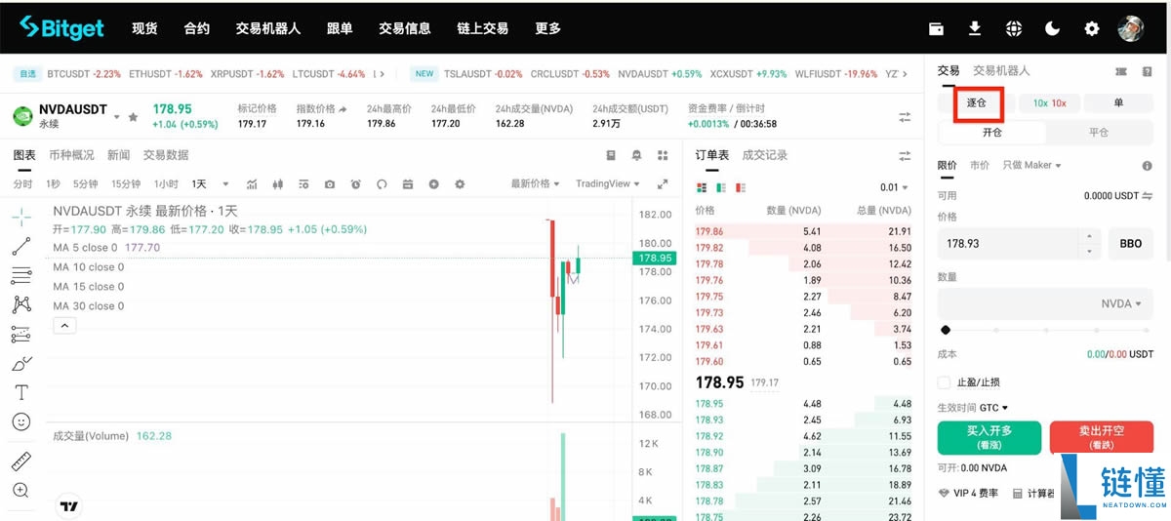
Task: Select the 市价 market order tab
Action: (x=979, y=165)
